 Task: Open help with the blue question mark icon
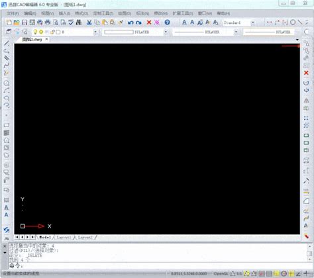click(x=167, y=23)
